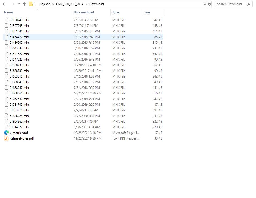Click file icon of 51638732.mhx
Viewport: 256px width, 198px height.
[6, 71]
